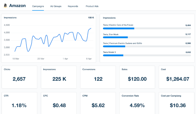Click the Impressions KPI card label
The height and width of the screenshot is (114, 196).
coord(49,69)
